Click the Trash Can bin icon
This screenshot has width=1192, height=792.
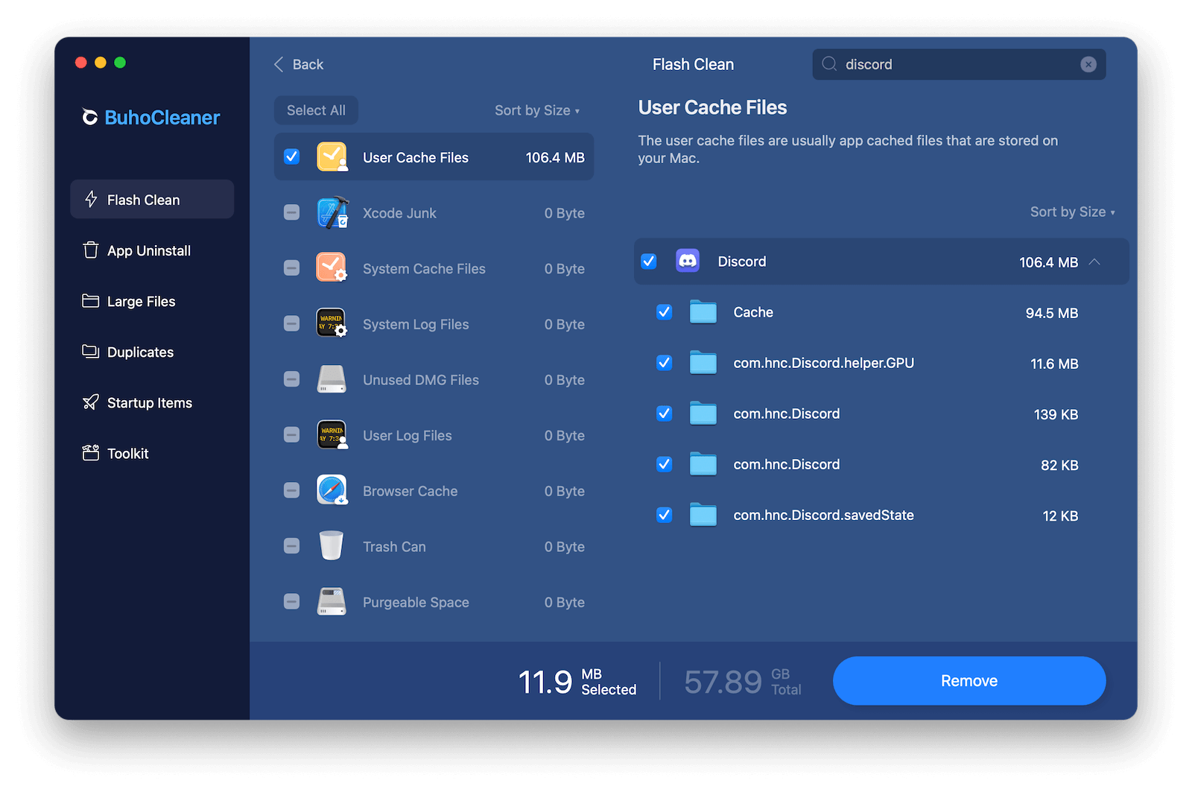pos(332,545)
